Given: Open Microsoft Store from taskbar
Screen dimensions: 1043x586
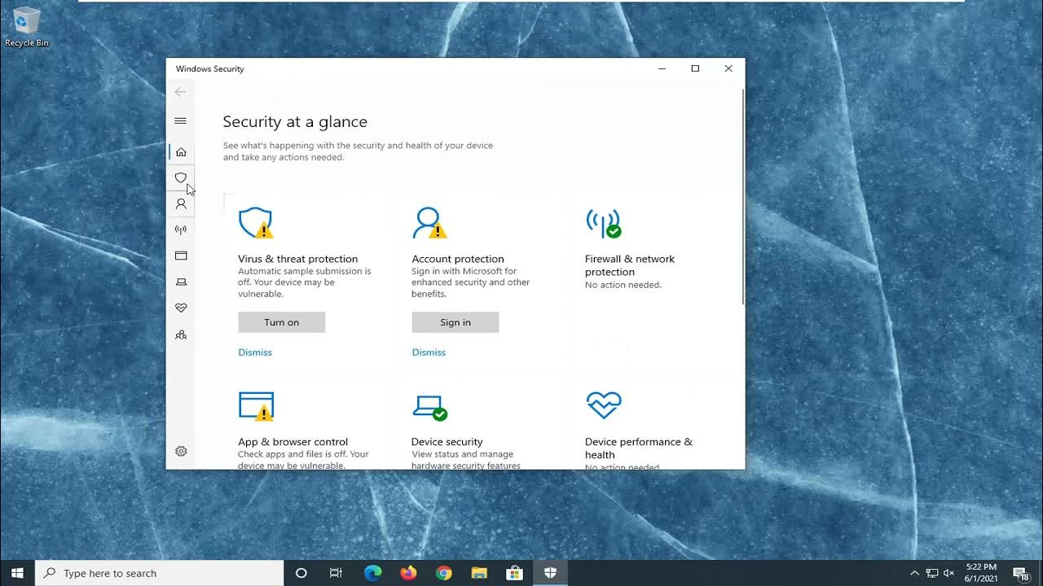Looking at the screenshot, I should pyautogui.click(x=514, y=573).
